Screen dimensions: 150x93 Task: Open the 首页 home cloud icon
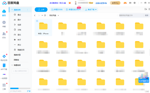point(4,11)
